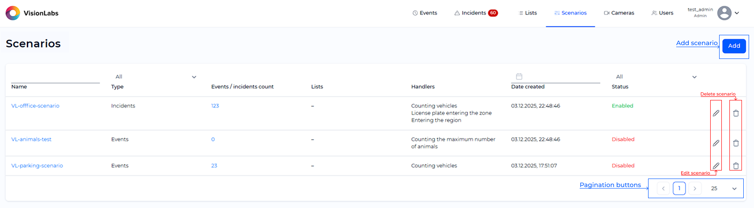This screenshot has width=754, height=208.
Task: Expand the test_admin account menu
Action: coord(737,13)
